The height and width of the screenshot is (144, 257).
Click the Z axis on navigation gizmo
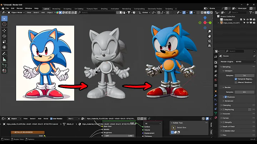(205, 17)
